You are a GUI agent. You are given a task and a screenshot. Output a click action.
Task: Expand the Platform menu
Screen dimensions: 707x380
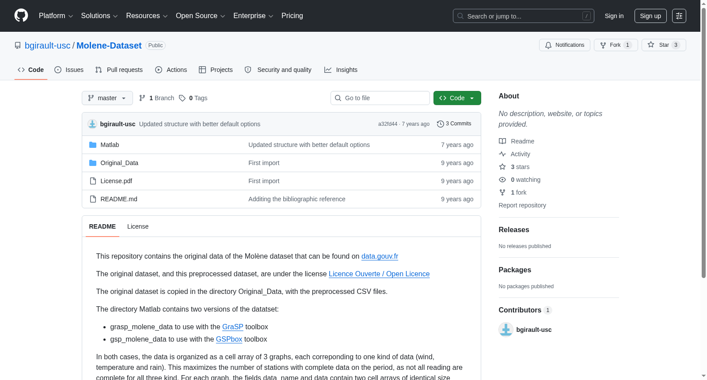[x=56, y=16]
